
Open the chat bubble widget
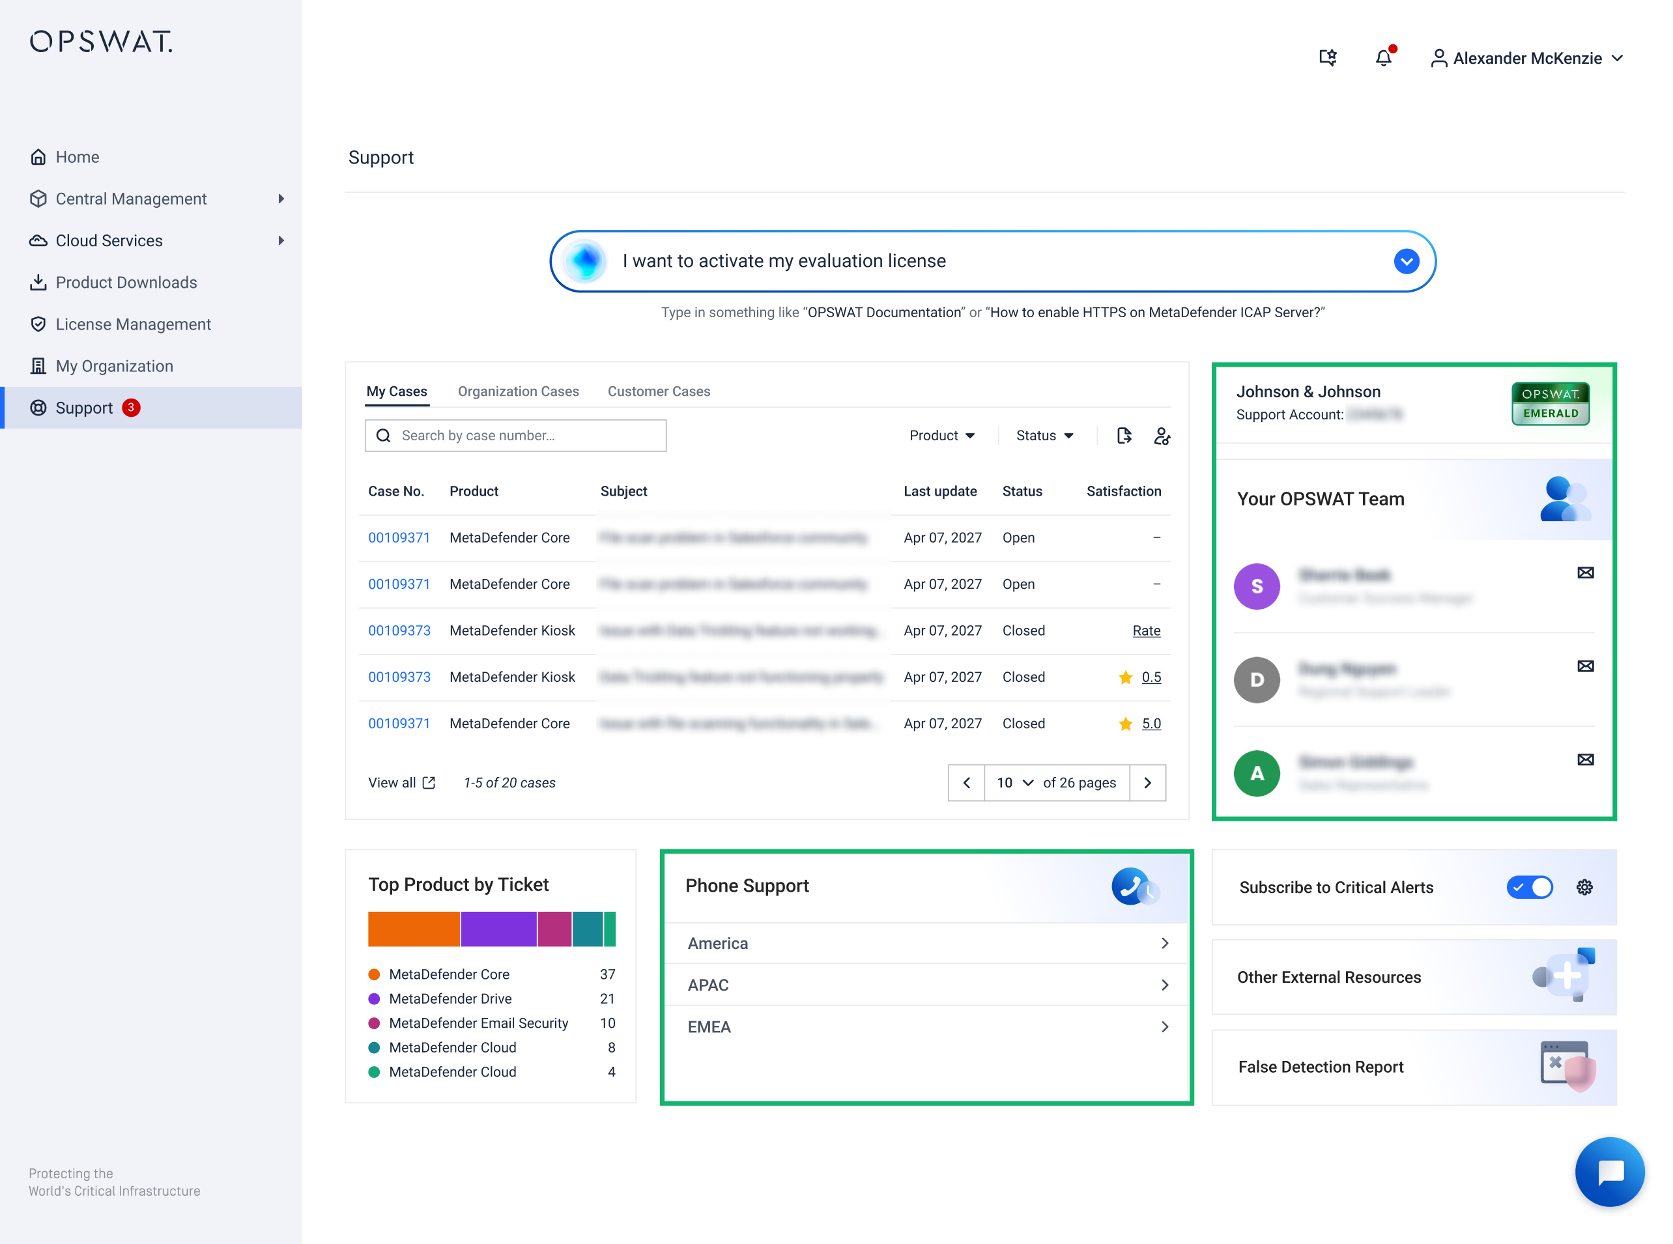pyautogui.click(x=1609, y=1172)
